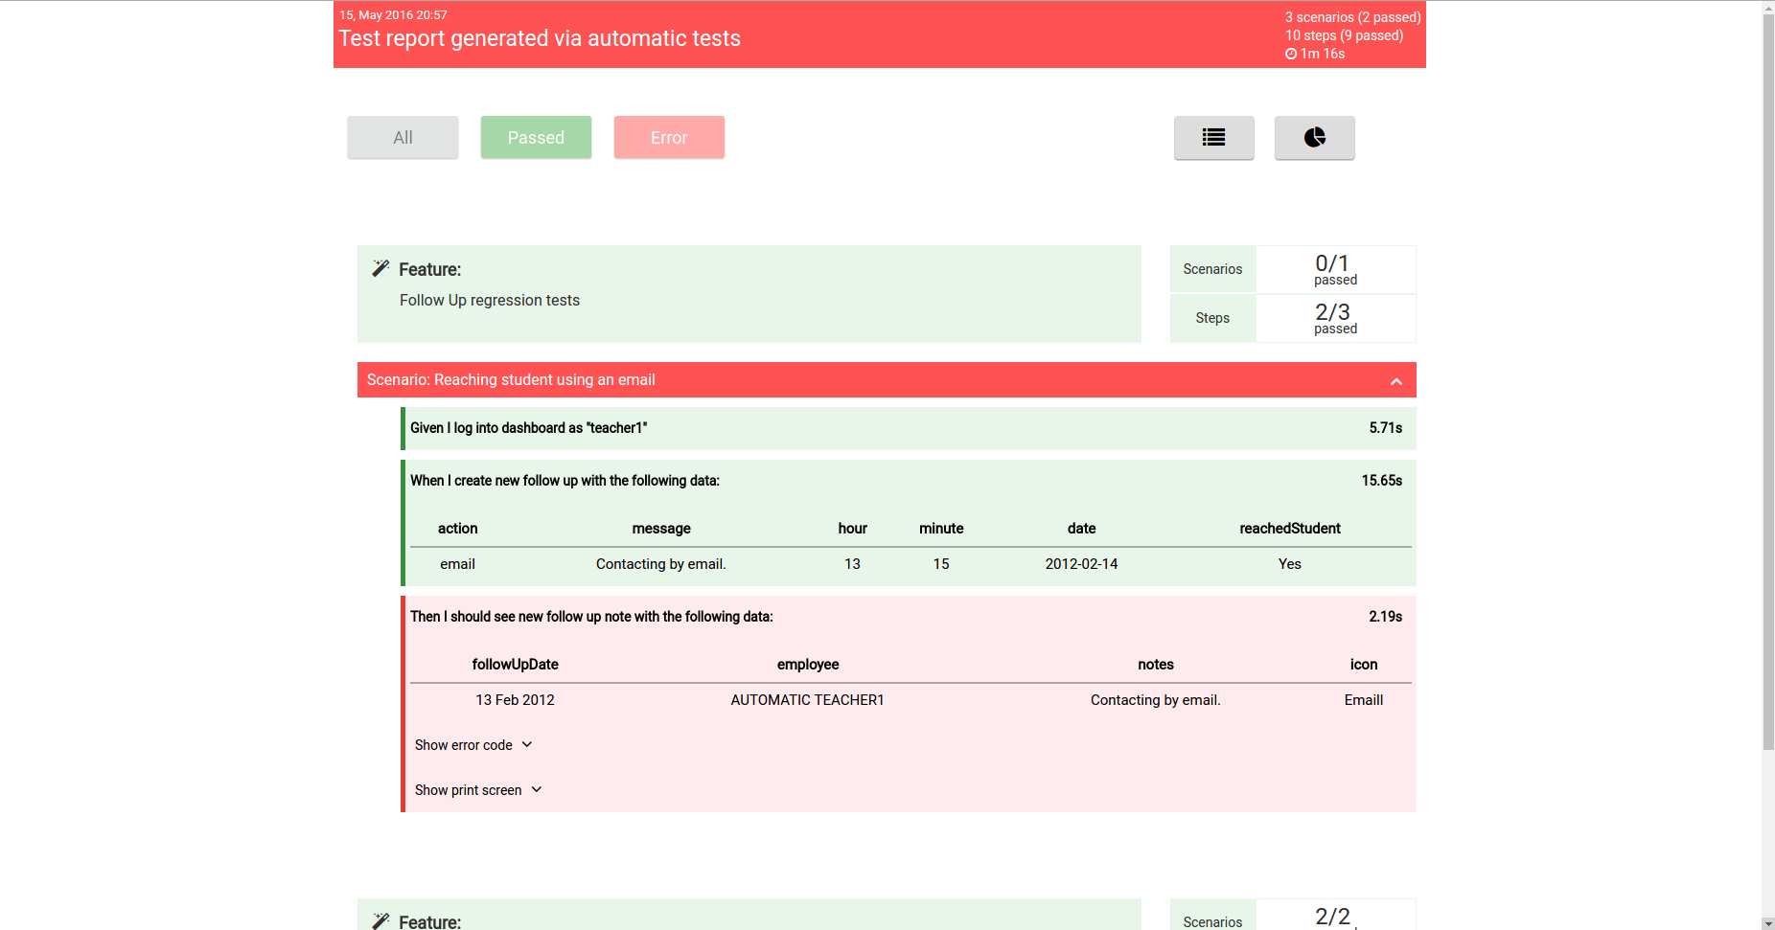The height and width of the screenshot is (930, 1775).
Task: Click the chart icon inside the right view button
Action: click(x=1314, y=137)
